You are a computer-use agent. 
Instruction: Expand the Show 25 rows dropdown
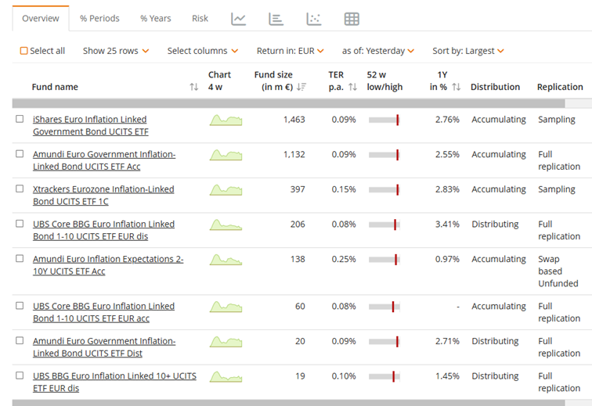[x=116, y=51]
